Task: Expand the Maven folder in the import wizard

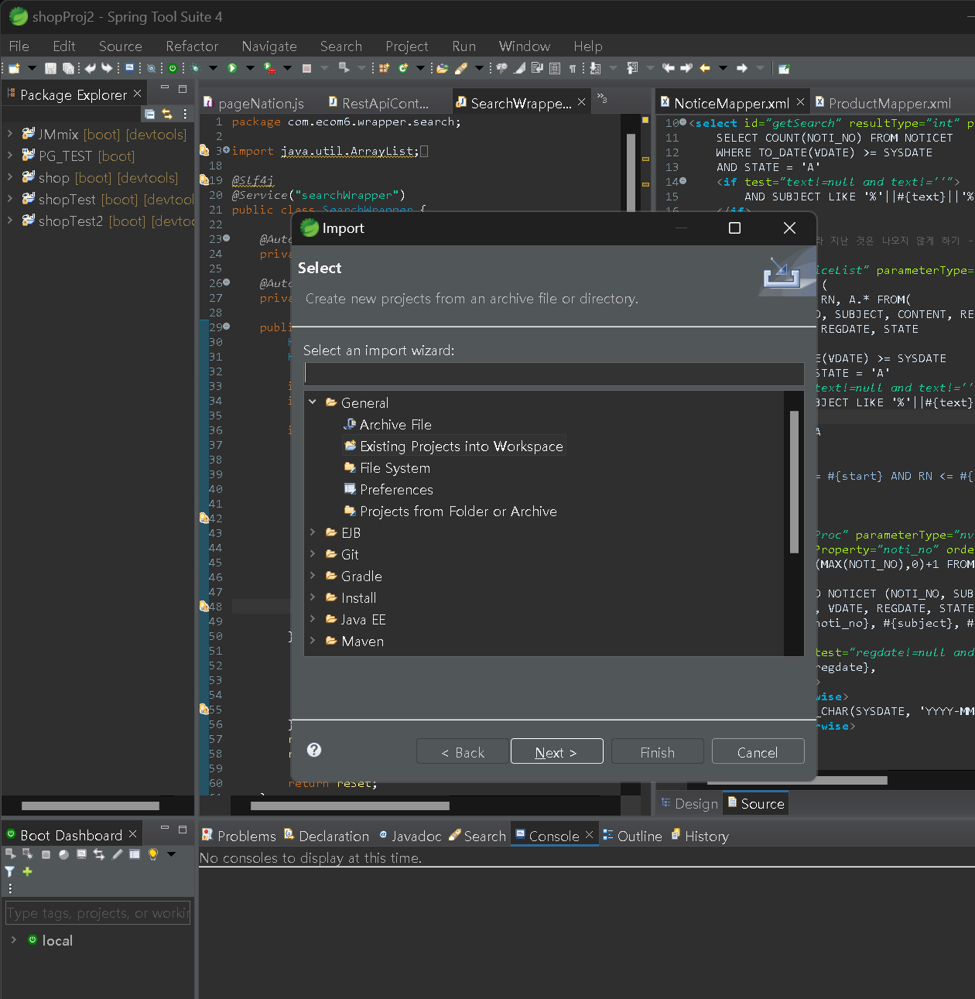Action: [313, 641]
